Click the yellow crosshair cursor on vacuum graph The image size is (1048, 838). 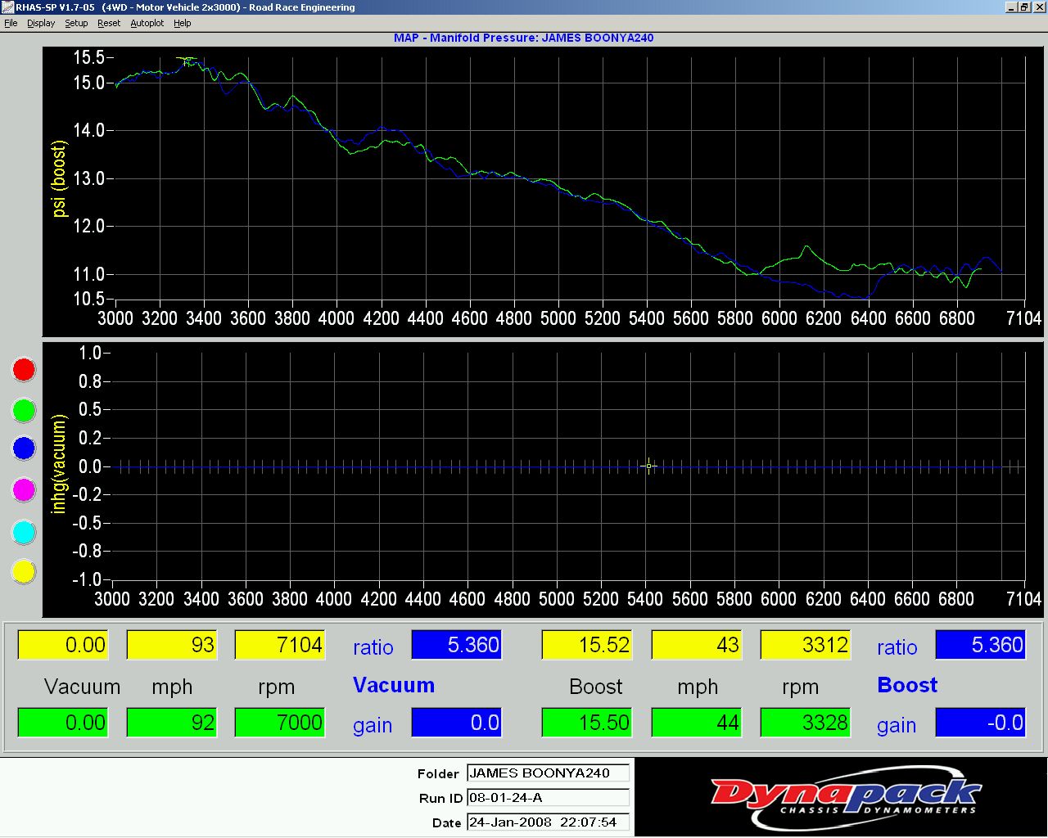pyautogui.click(x=648, y=466)
